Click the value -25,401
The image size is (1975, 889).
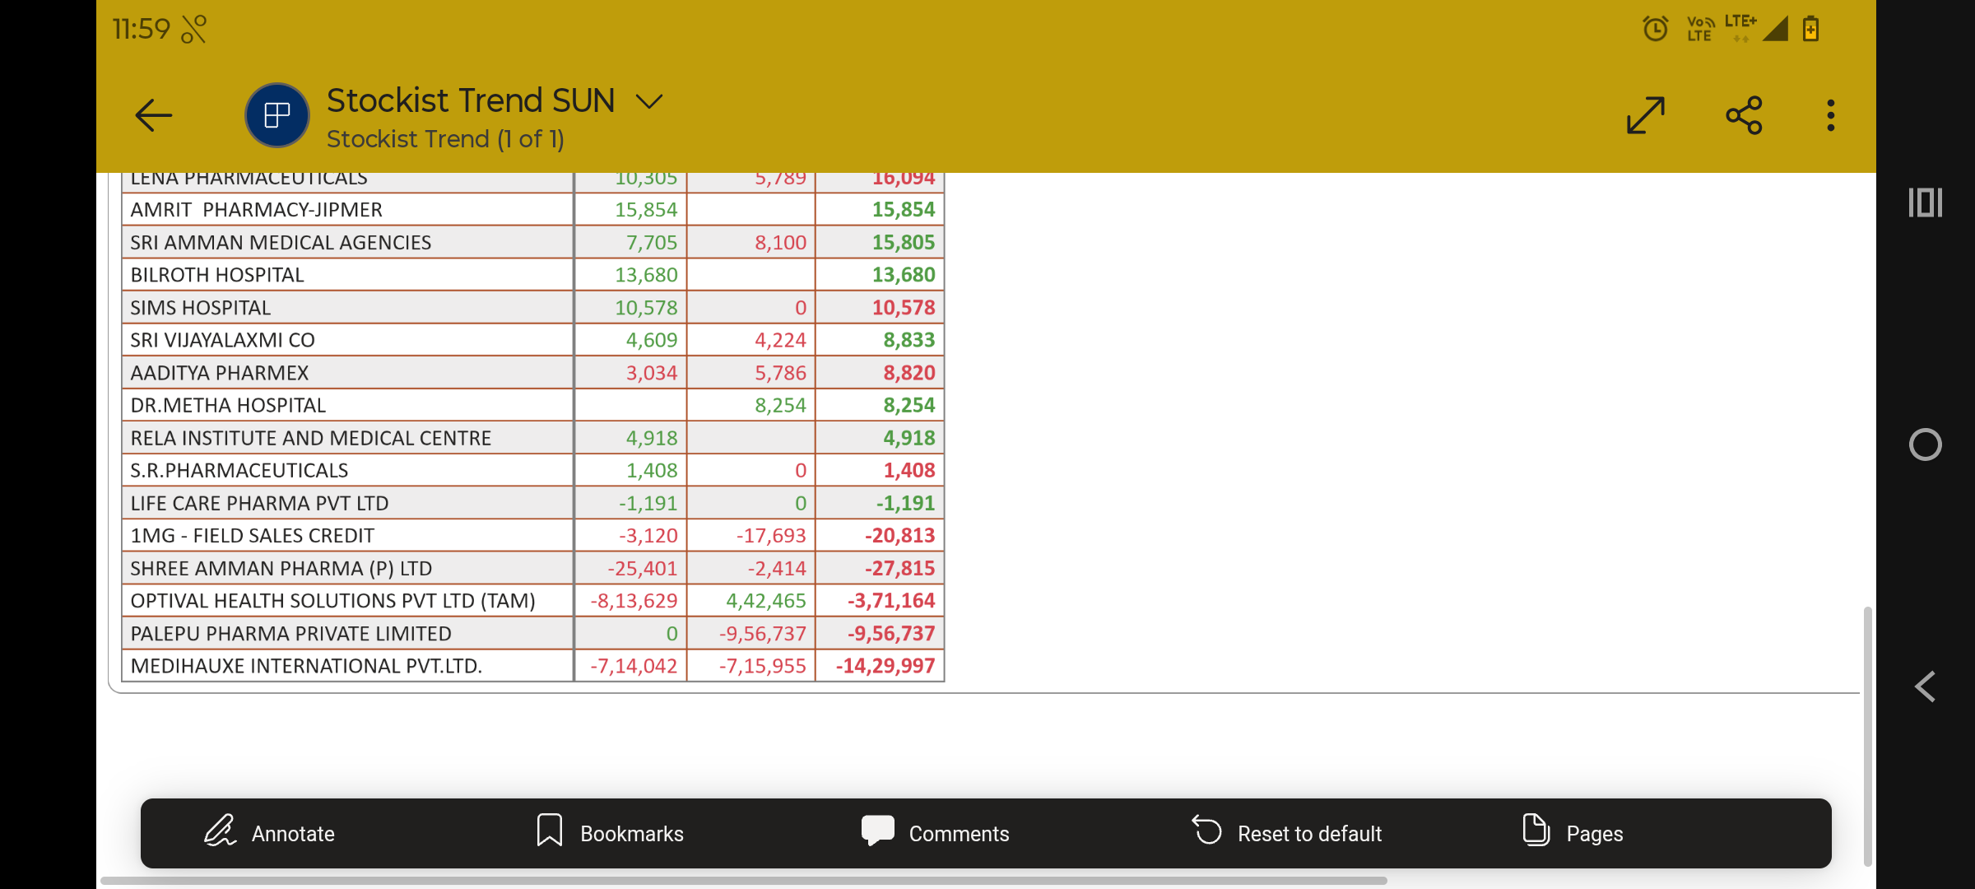tap(643, 568)
